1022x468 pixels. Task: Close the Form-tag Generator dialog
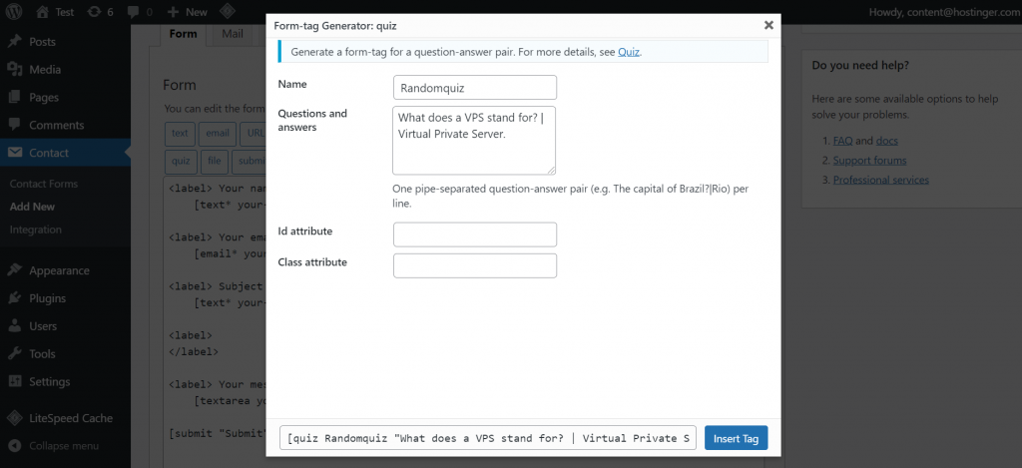click(768, 25)
